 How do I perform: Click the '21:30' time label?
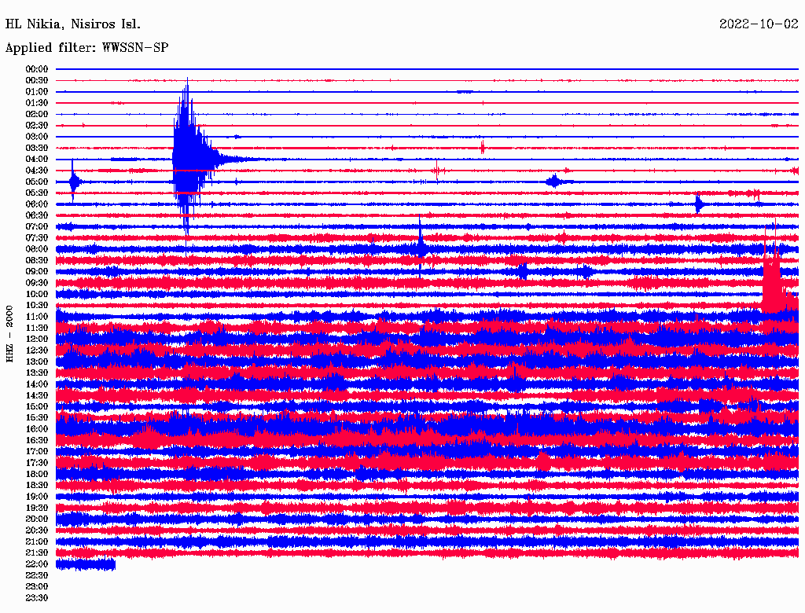point(36,553)
